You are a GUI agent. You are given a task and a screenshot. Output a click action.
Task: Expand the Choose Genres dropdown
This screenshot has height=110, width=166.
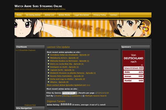click(69, 93)
